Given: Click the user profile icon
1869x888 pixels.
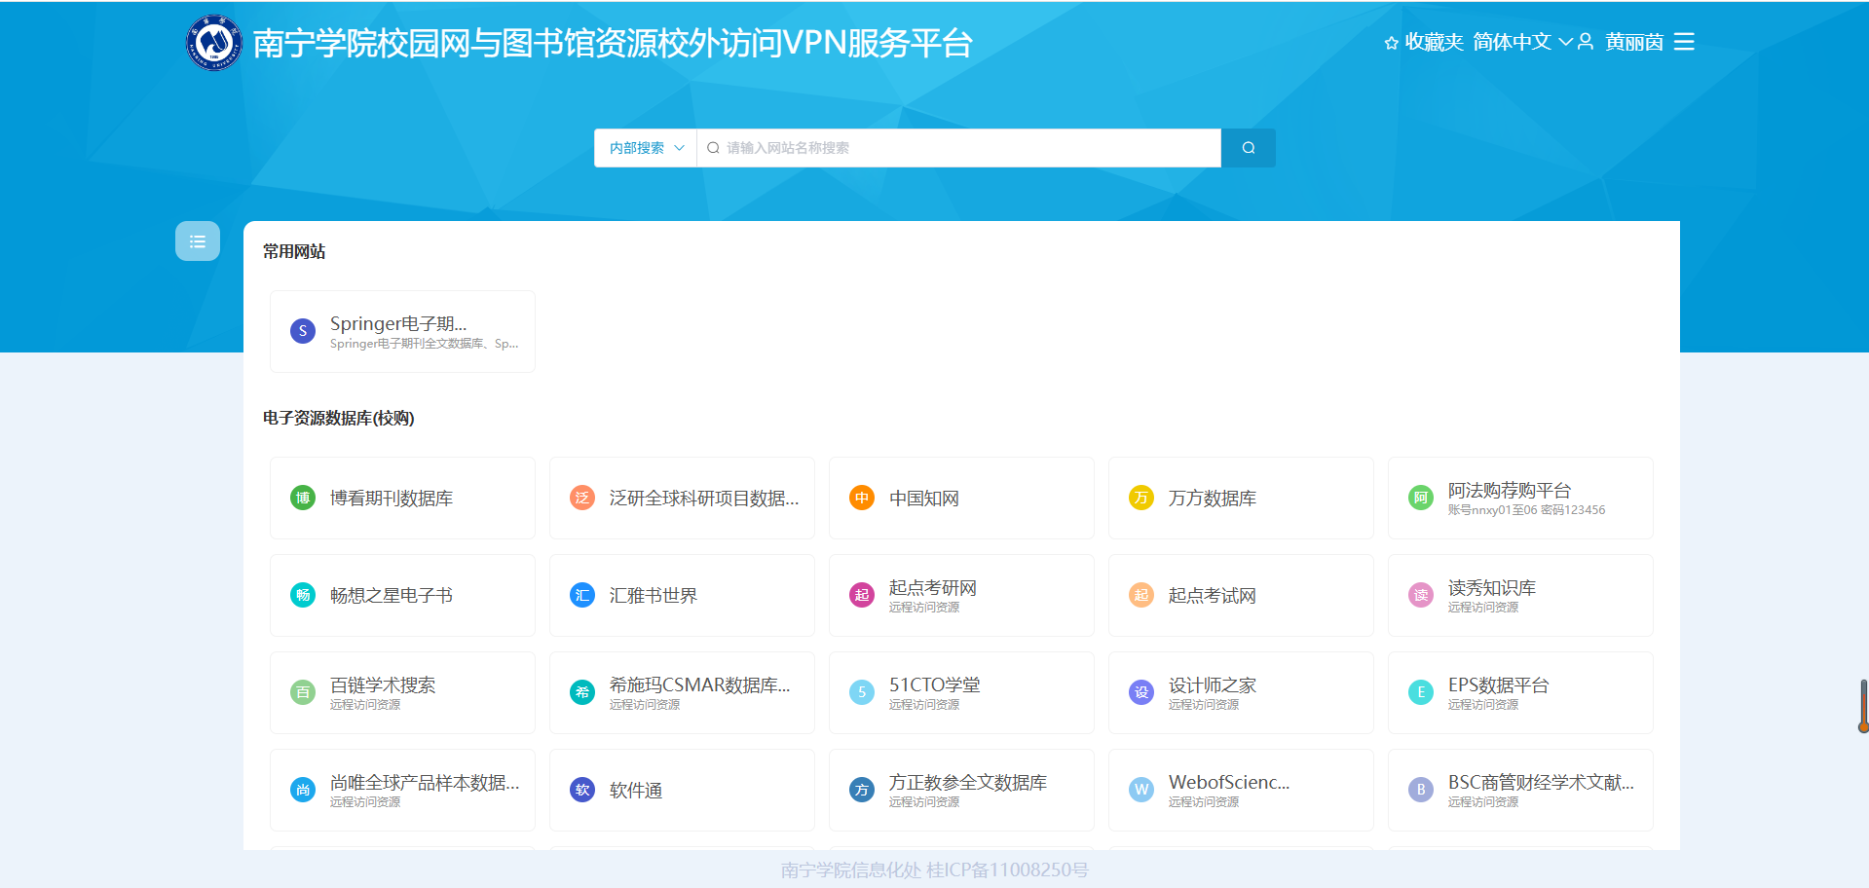Looking at the screenshot, I should [1586, 42].
